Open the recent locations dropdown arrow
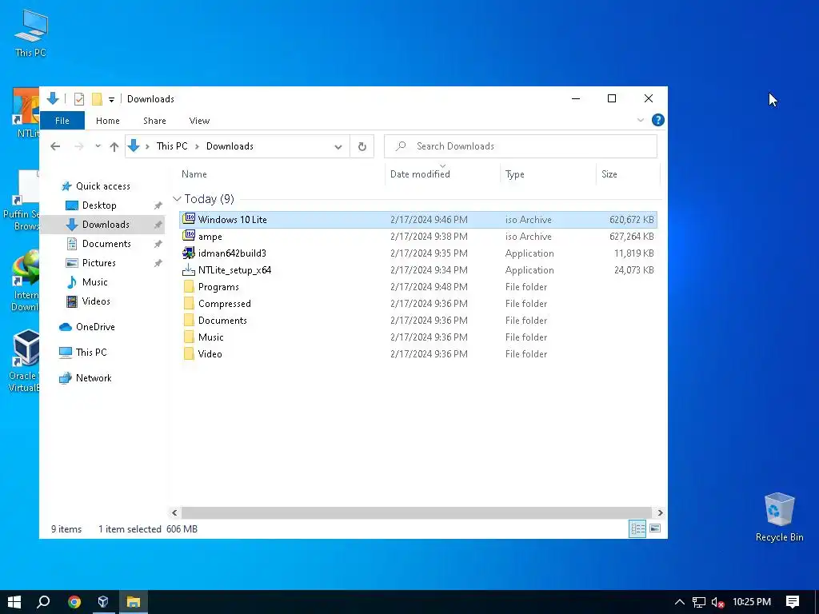 (x=98, y=146)
